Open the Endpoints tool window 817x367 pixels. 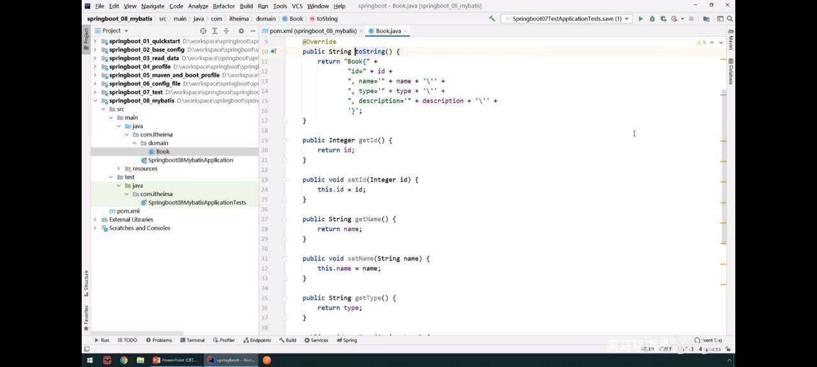257,340
